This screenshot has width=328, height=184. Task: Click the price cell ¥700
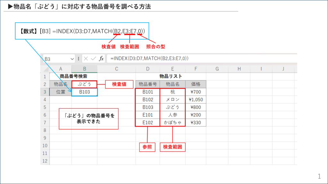point(196,92)
